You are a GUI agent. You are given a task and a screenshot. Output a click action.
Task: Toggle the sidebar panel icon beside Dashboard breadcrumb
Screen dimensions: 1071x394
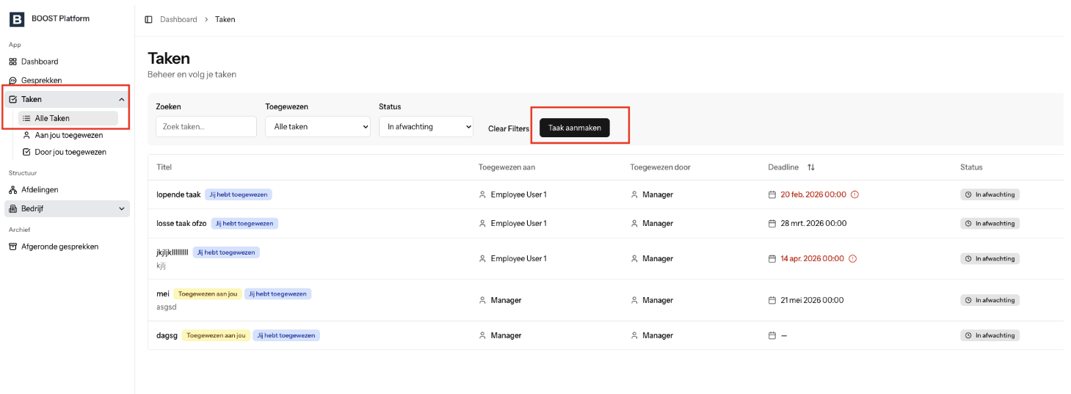[x=148, y=19]
